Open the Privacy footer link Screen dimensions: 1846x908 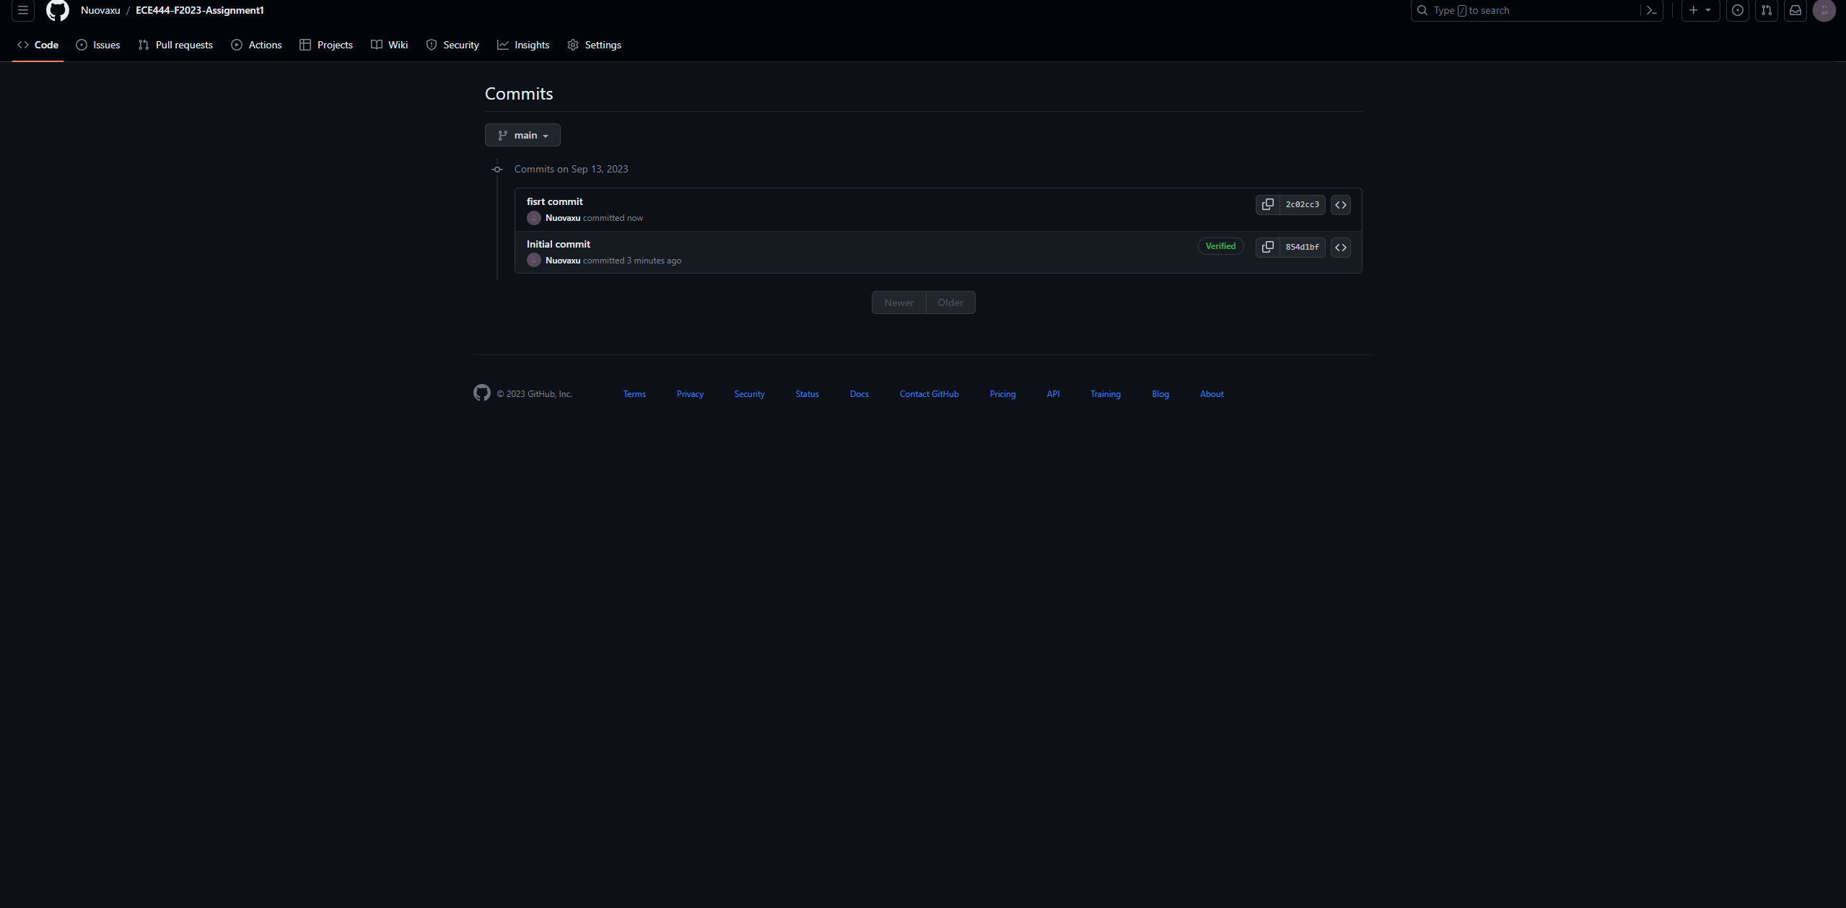point(690,394)
